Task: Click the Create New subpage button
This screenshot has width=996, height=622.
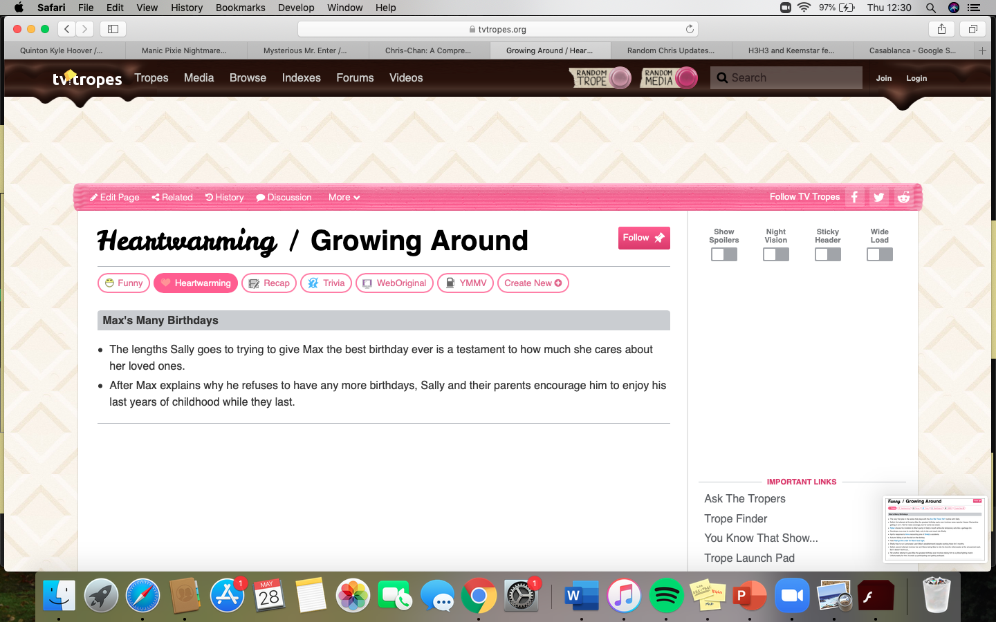Action: (x=533, y=283)
